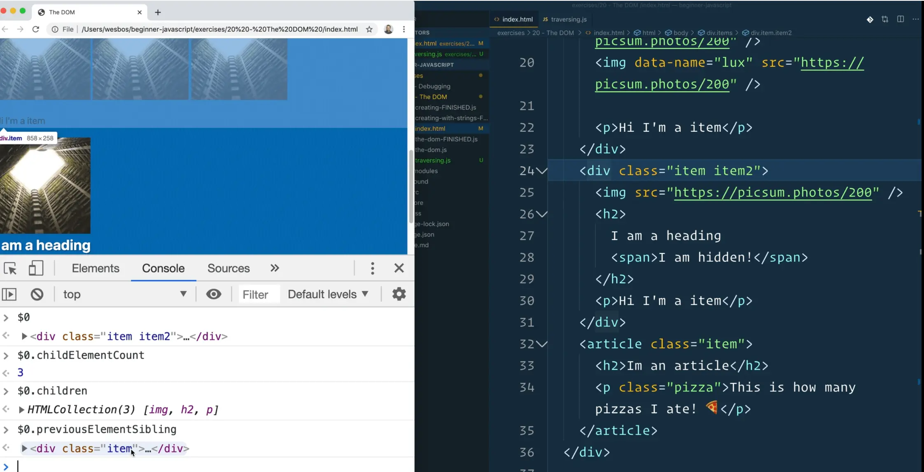Screen dimensions: 924x472
Task: Show the console sidebar panel icon
Action: pyautogui.click(x=9, y=294)
